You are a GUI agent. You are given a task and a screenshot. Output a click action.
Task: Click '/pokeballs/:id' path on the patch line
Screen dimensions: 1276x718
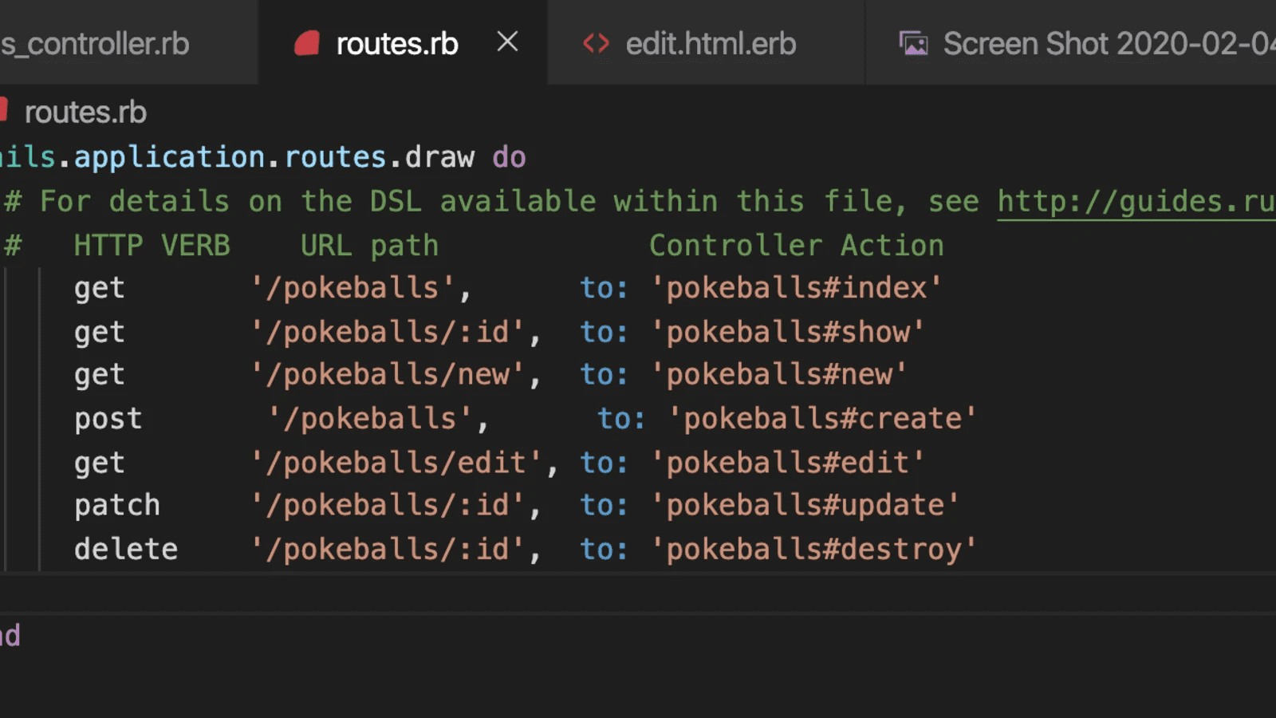click(x=388, y=505)
